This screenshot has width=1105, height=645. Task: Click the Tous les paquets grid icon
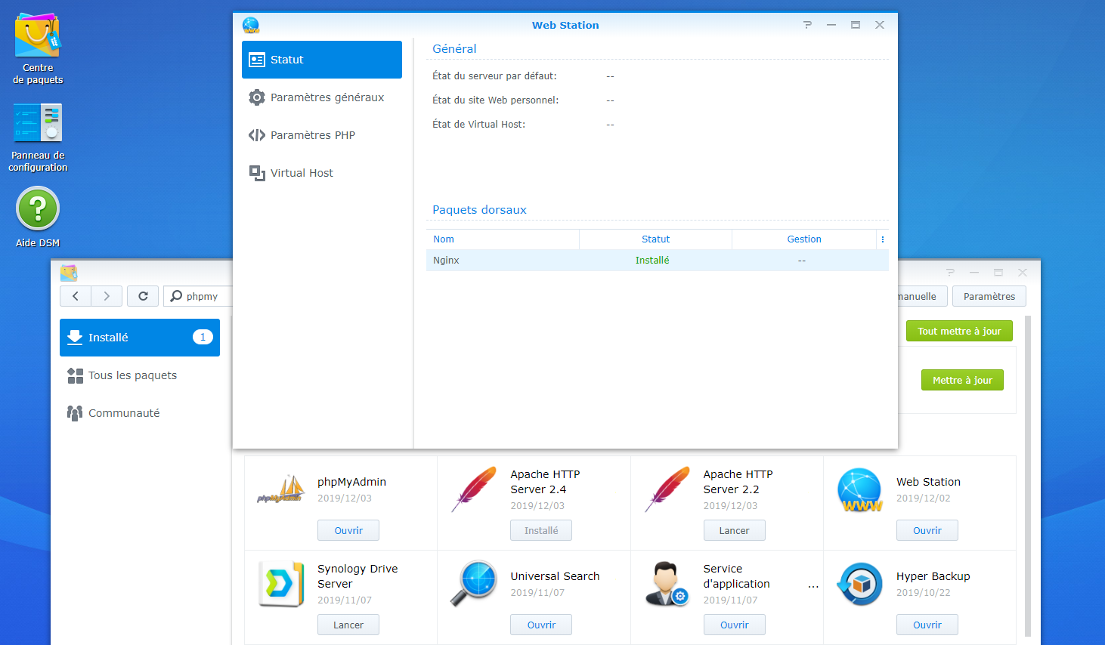point(75,375)
